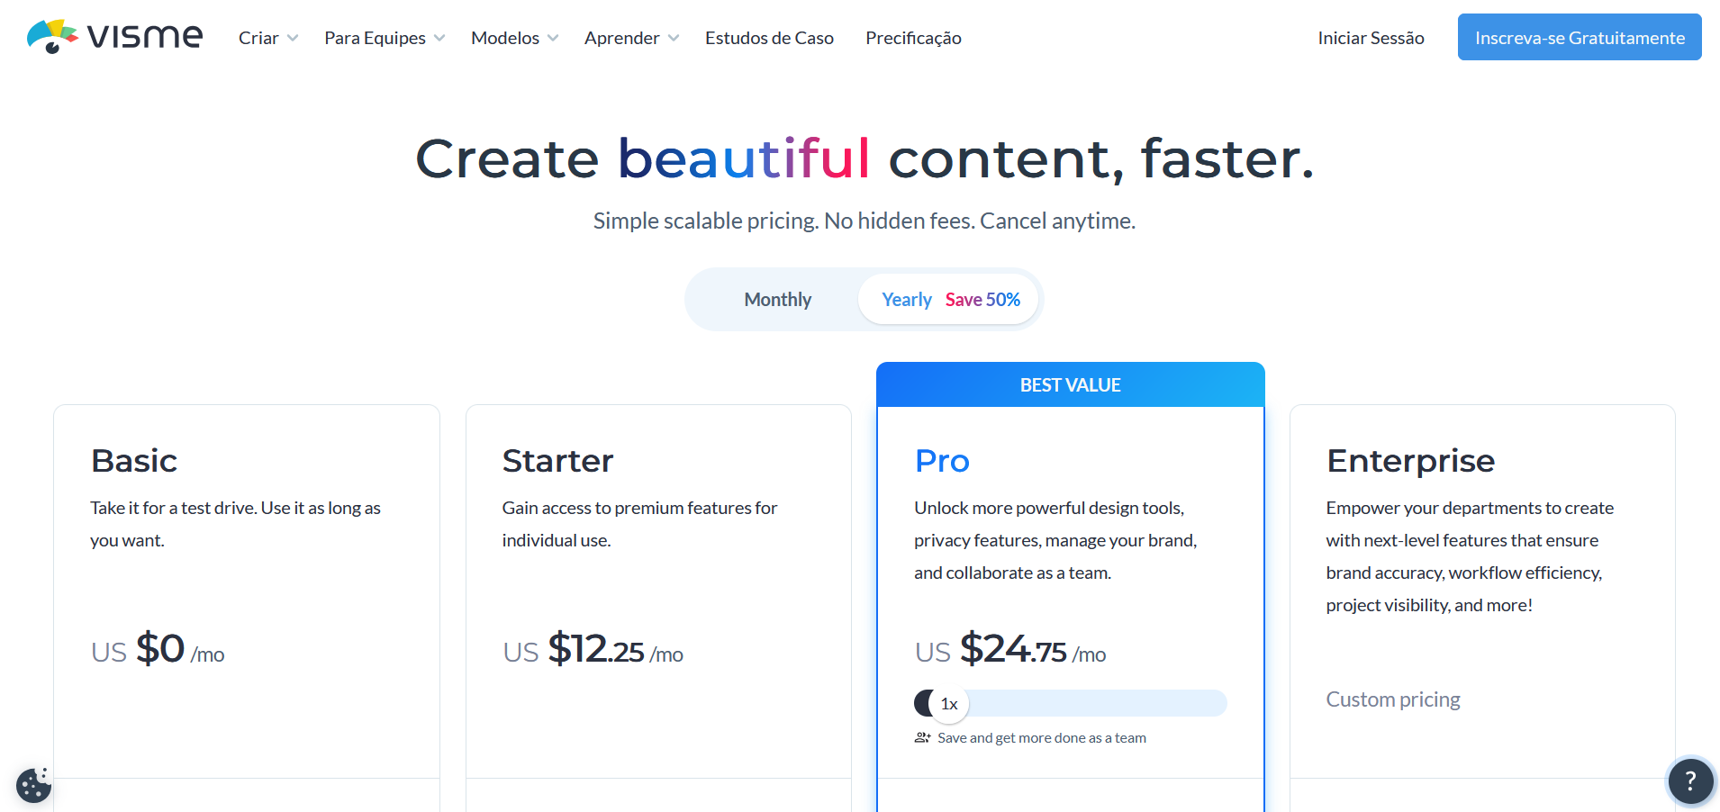The image size is (1720, 812).
Task: Click the chevron beside Aprender
Action: pyautogui.click(x=674, y=38)
